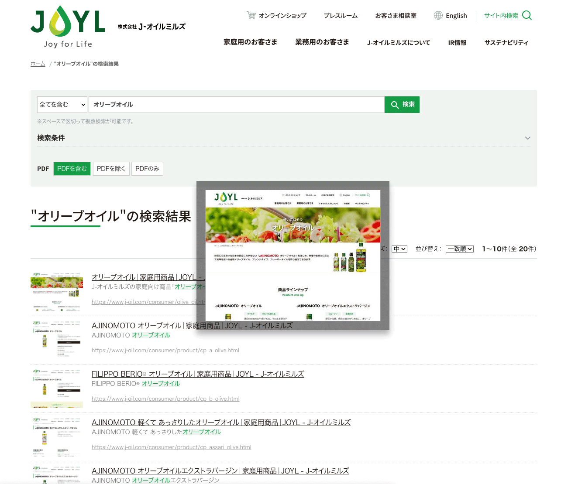568x484 pixels.
Task: Open the オンラインショップ link
Action: (282, 16)
